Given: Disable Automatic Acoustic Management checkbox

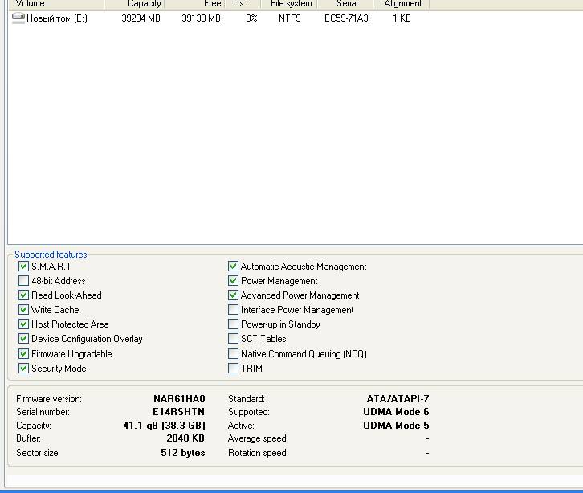Looking at the screenshot, I should [x=233, y=267].
